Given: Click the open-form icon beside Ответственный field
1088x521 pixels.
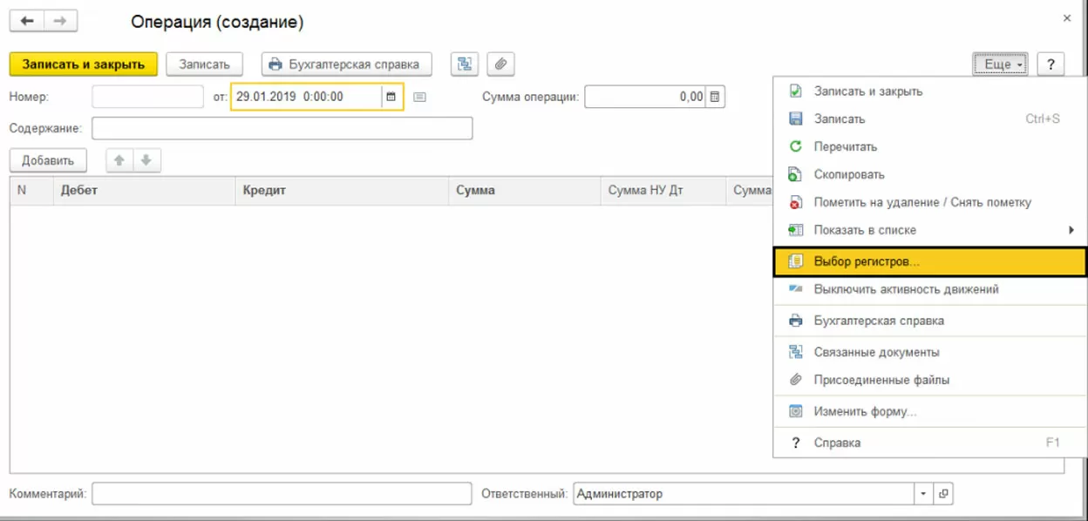Looking at the screenshot, I should tap(942, 494).
